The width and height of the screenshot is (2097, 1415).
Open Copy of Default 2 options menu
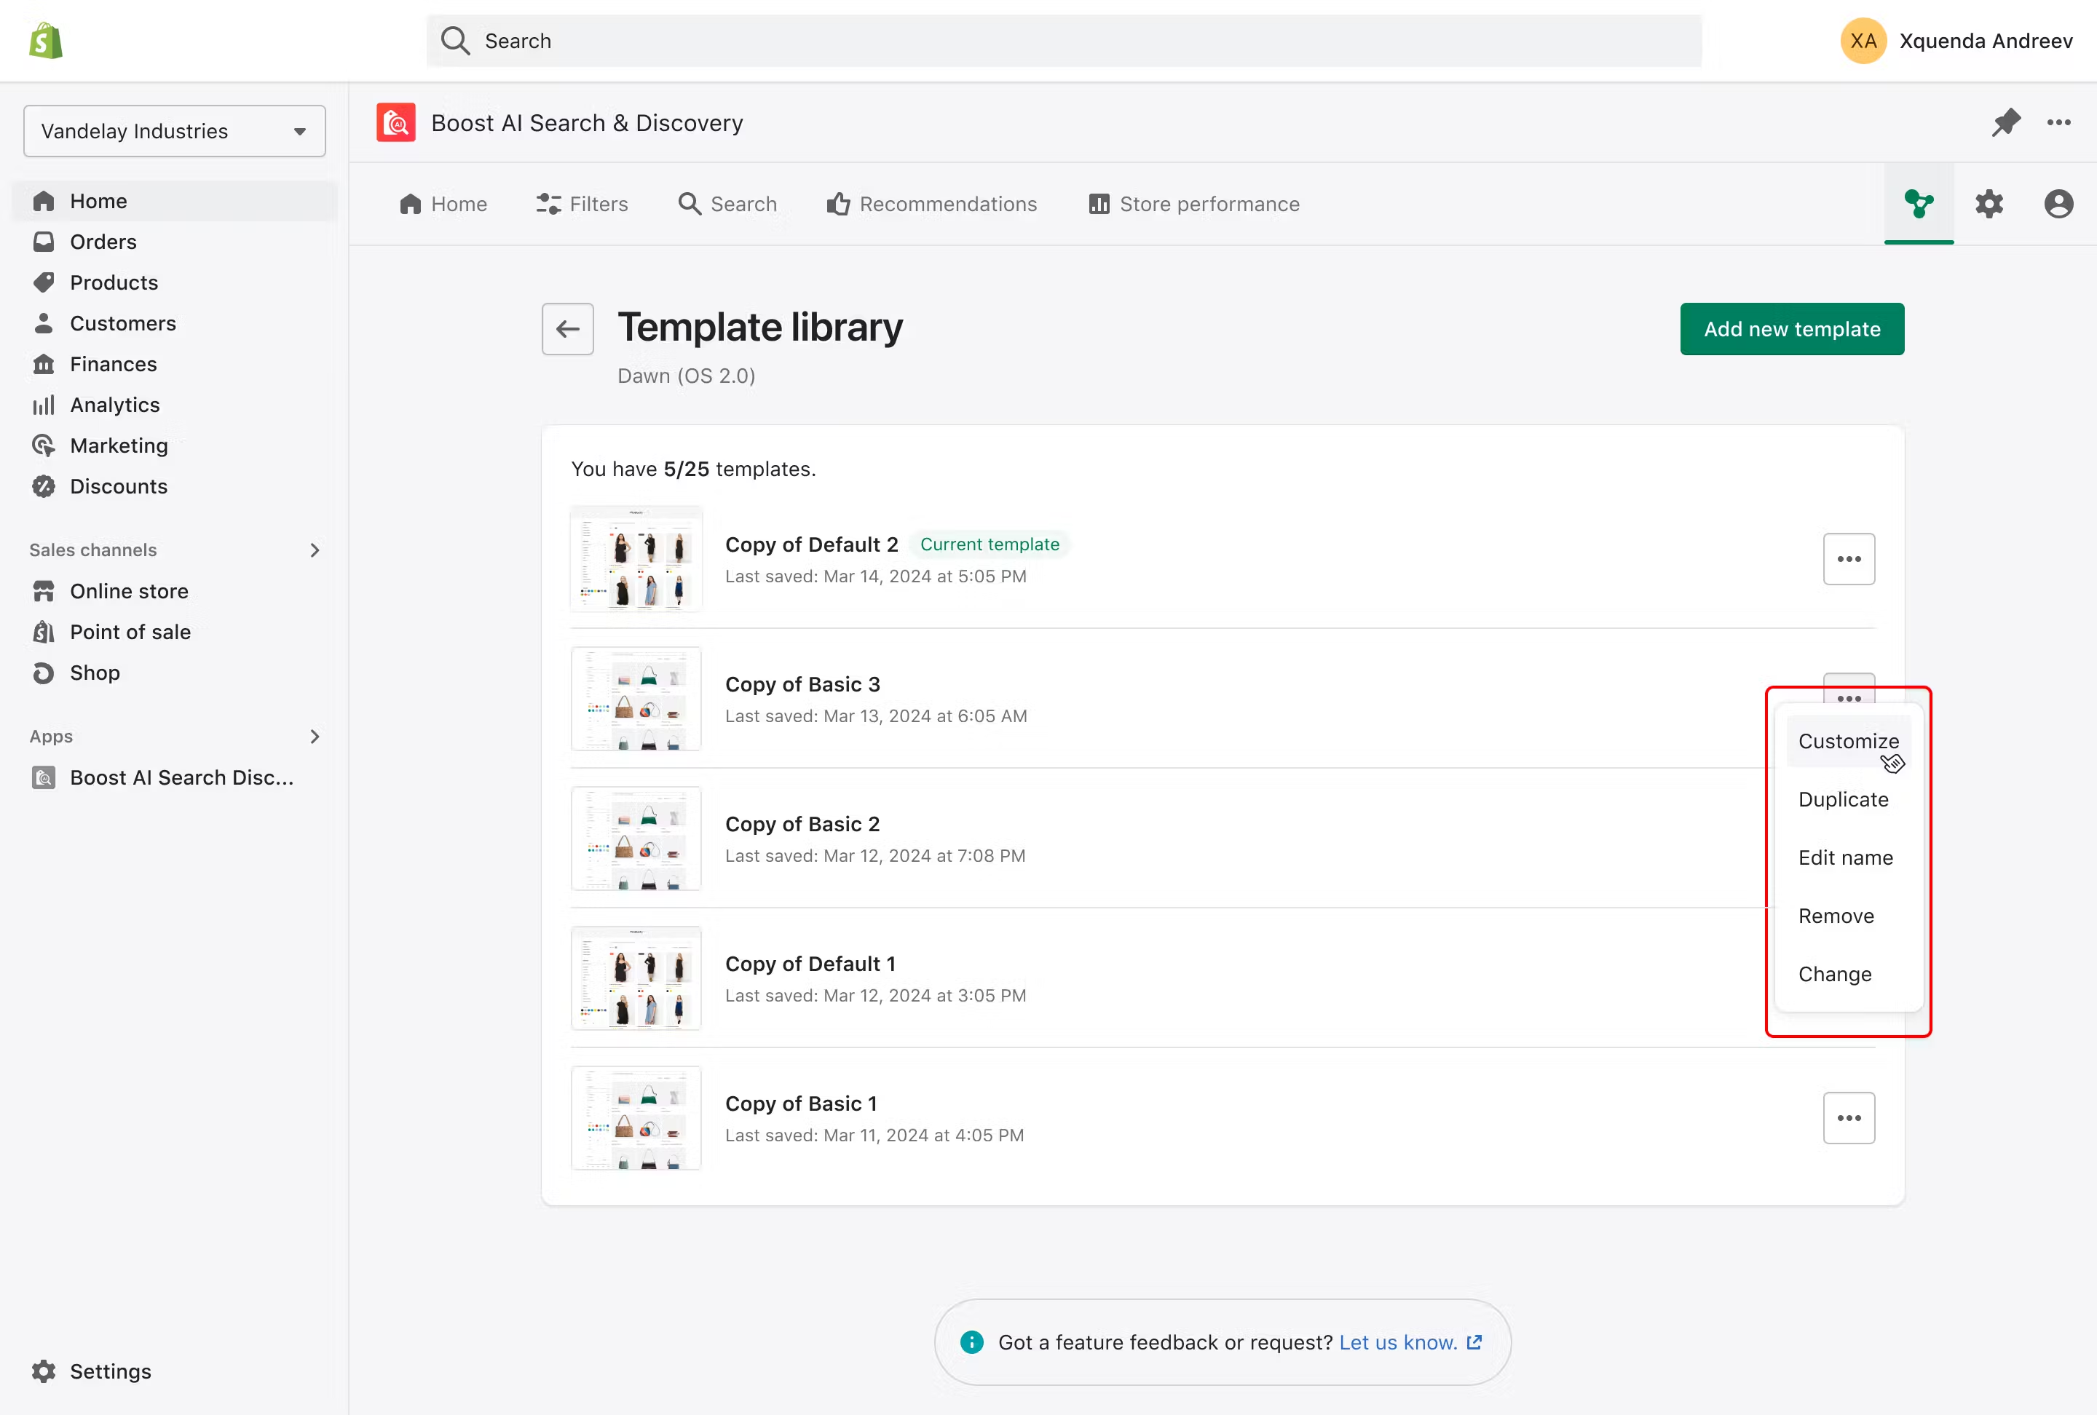click(x=1849, y=559)
